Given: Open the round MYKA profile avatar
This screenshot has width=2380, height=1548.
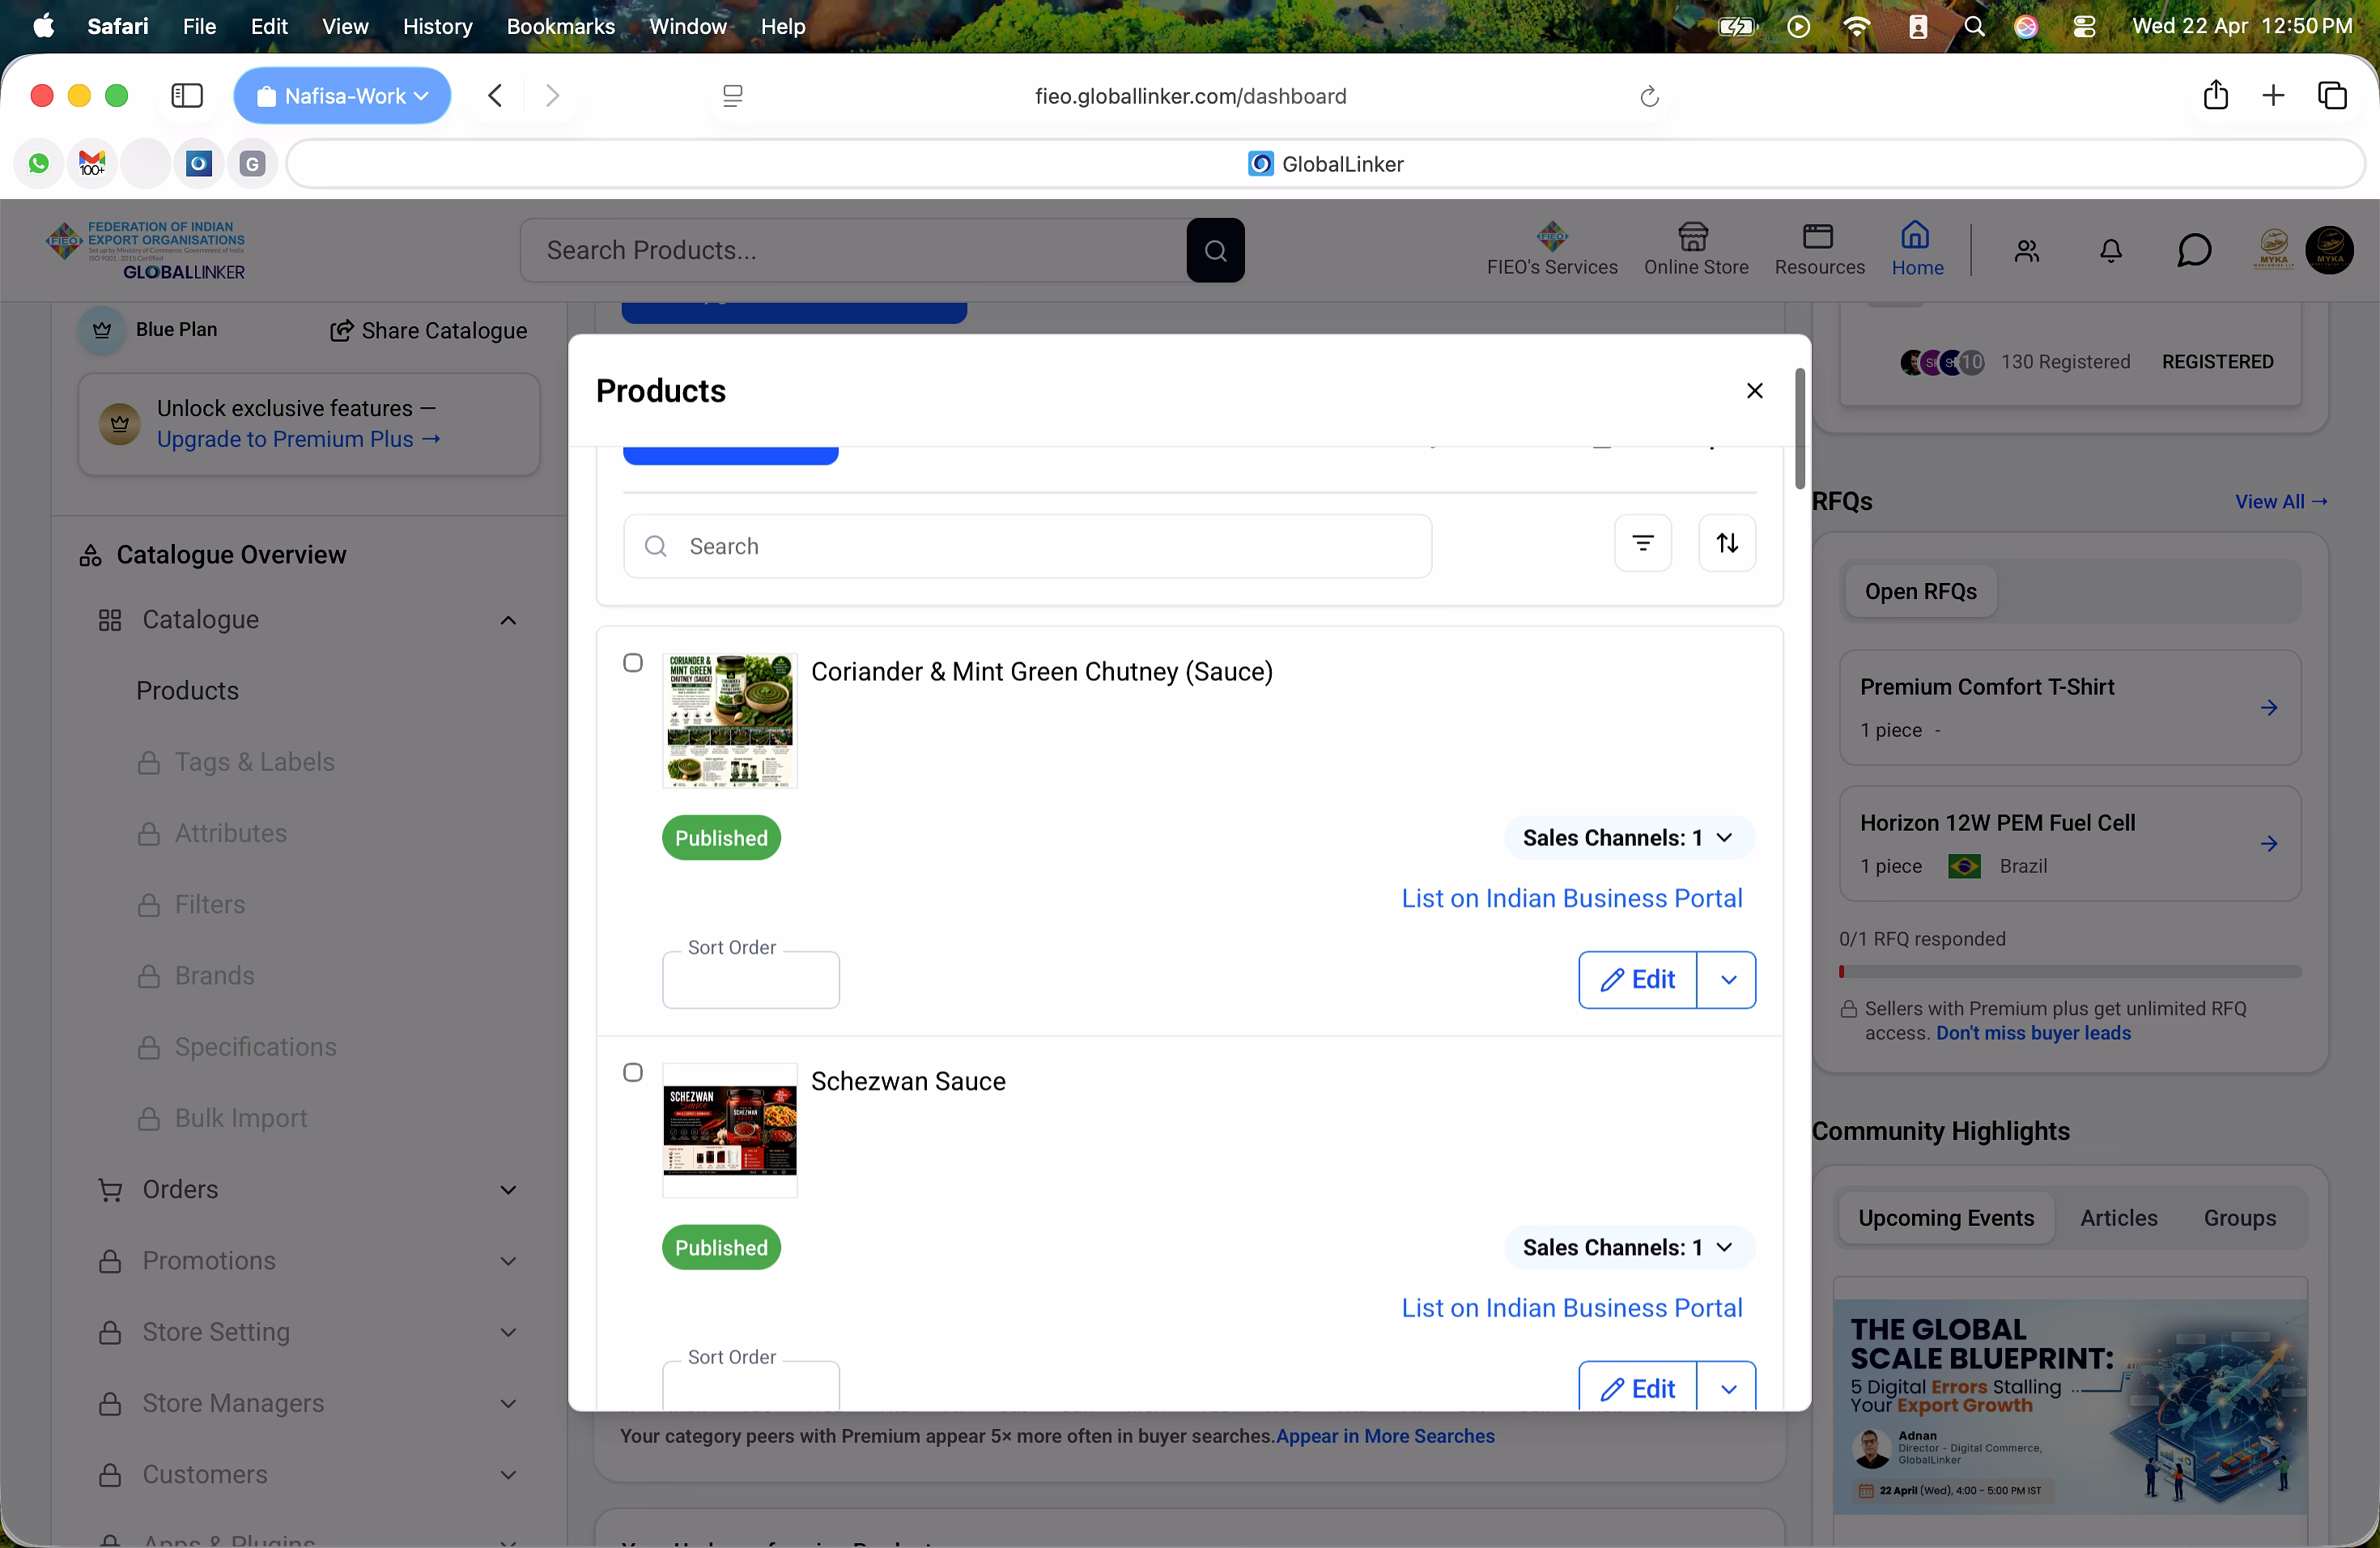Looking at the screenshot, I should pos(2329,250).
